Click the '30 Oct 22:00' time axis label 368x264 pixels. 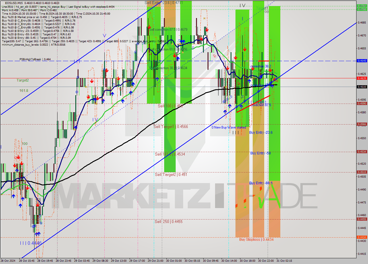pos(266,261)
